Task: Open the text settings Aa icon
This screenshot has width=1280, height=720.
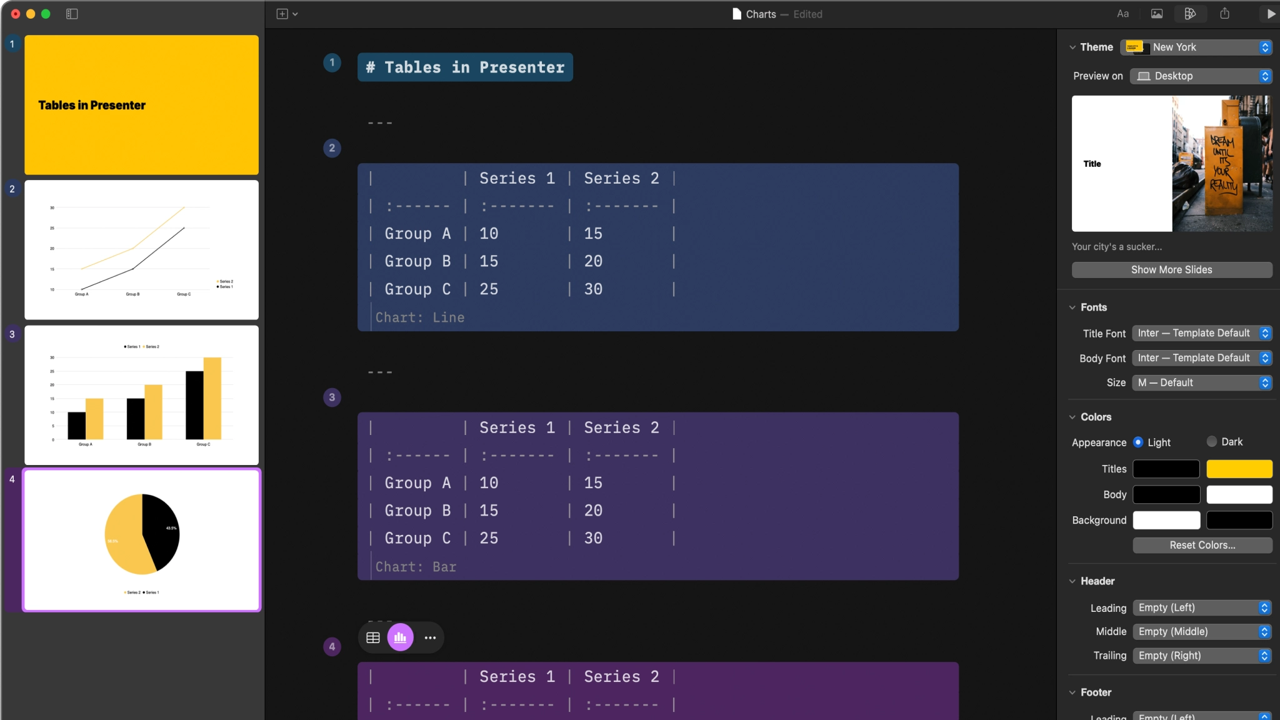Action: [x=1122, y=14]
